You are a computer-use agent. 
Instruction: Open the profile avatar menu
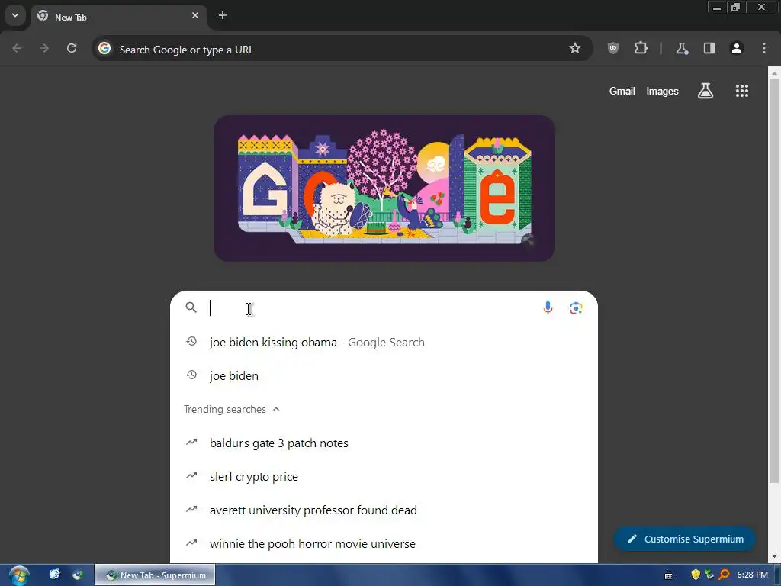point(737,48)
